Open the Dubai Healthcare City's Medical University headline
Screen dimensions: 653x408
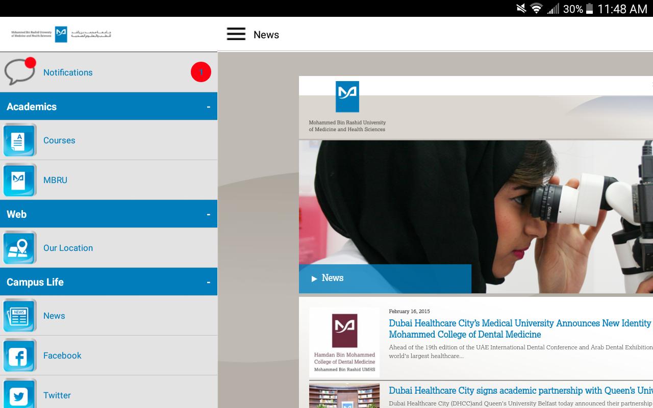pyautogui.click(x=520, y=328)
